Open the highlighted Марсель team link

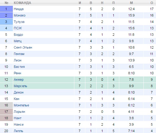click(20, 86)
